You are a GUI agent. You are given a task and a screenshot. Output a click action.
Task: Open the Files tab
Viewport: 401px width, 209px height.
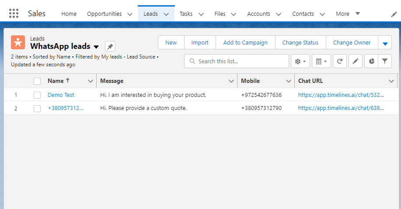pyautogui.click(x=220, y=14)
